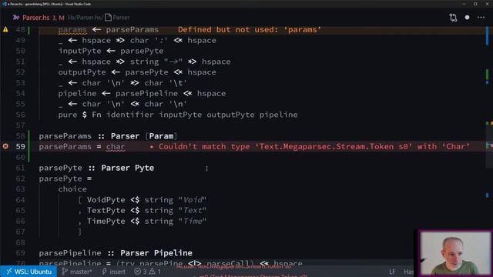Viewport: 493px width, 277px height.
Task: Click 'TextPyte' on line 65
Action: [x=106, y=210]
